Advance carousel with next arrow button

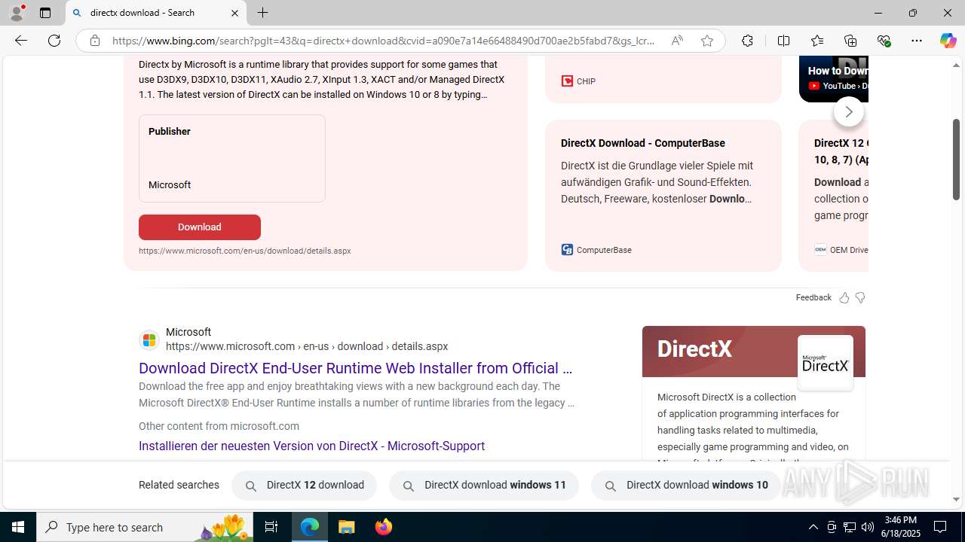click(x=849, y=111)
